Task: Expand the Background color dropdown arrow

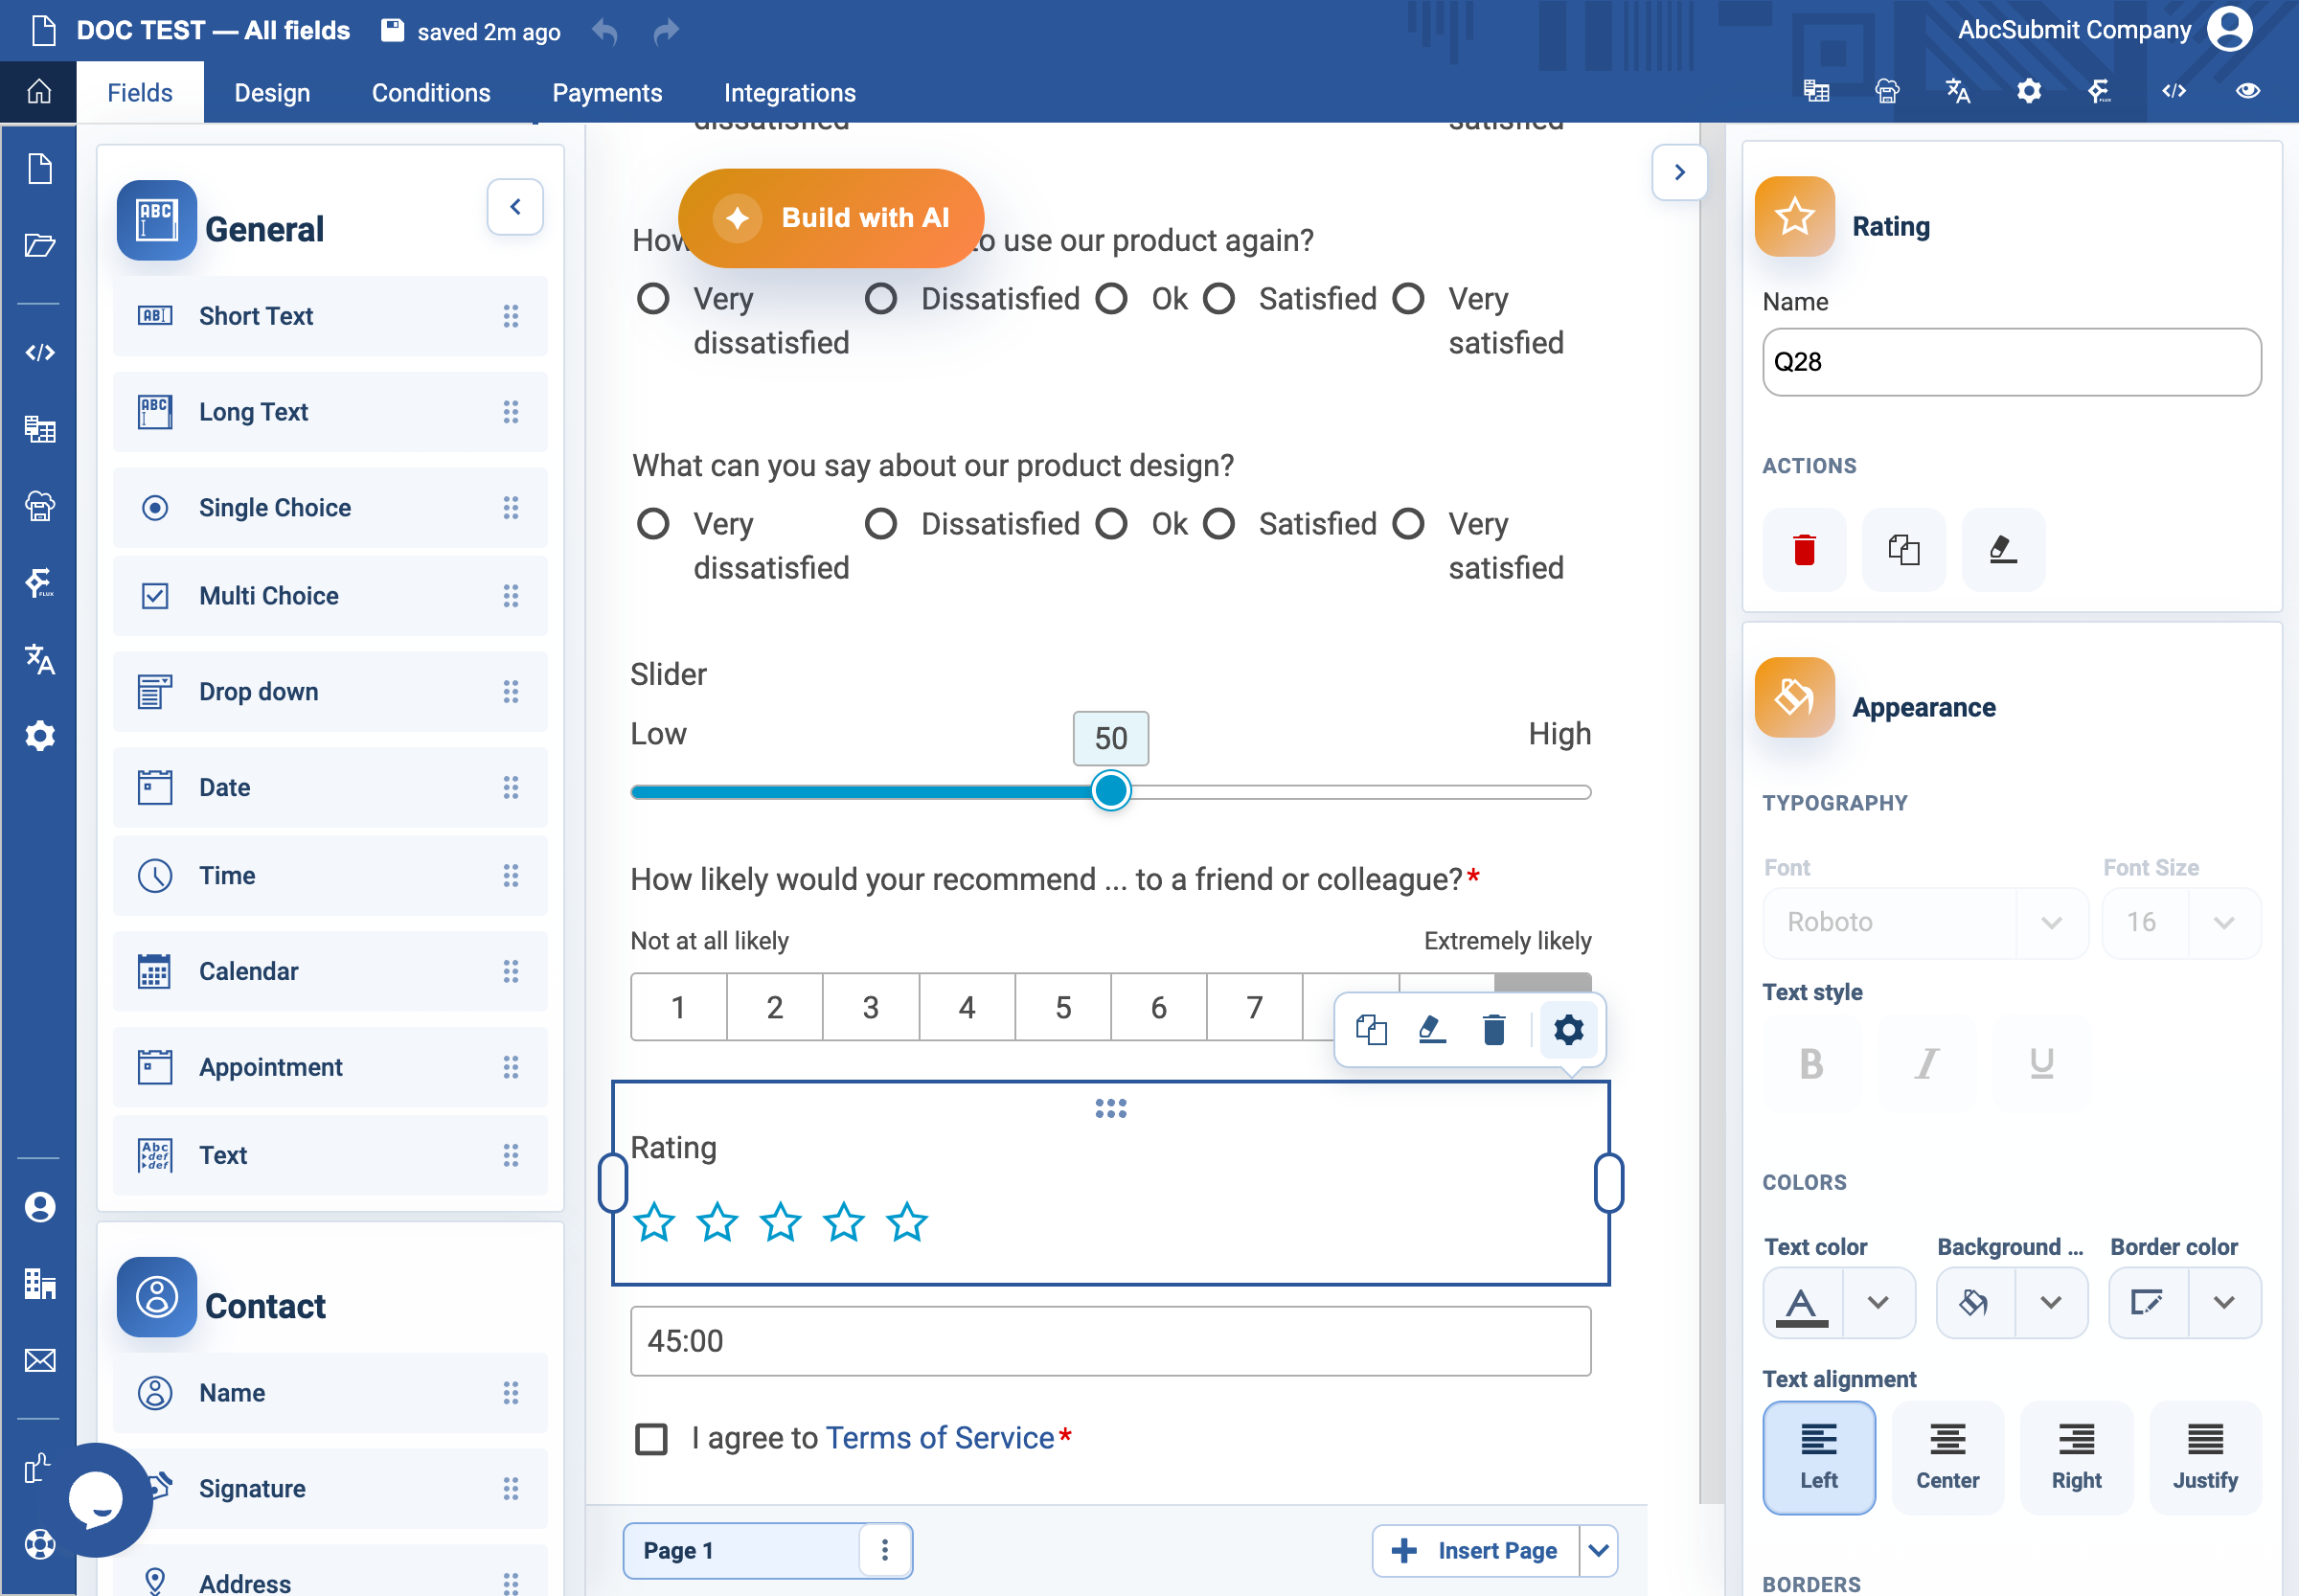Action: 2051,1302
